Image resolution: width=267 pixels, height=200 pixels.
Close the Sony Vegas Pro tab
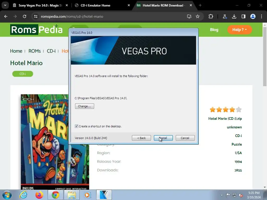(67, 5)
